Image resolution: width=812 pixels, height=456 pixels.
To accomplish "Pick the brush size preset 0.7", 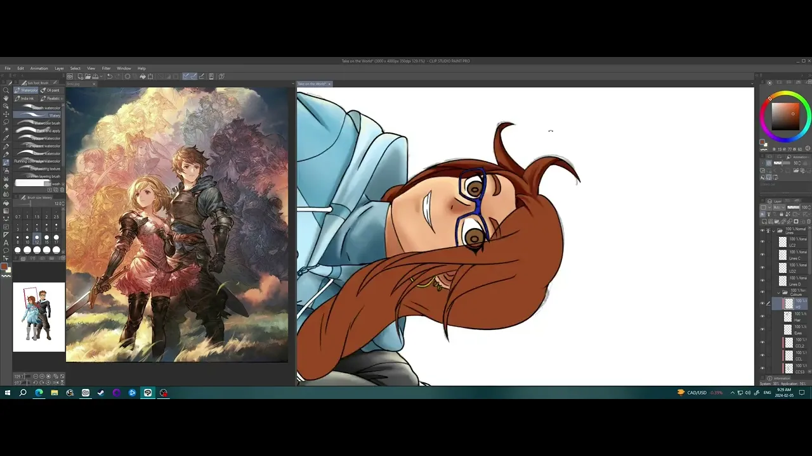I will (x=18, y=215).
